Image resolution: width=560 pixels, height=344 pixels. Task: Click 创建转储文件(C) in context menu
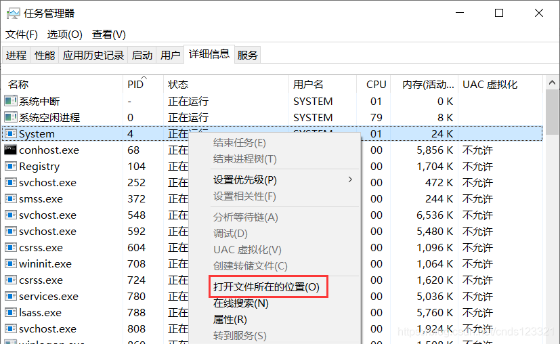pos(250,265)
